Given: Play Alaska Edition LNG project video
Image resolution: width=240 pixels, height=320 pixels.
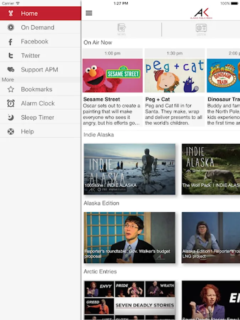Looking at the screenshot, I should point(211,238).
